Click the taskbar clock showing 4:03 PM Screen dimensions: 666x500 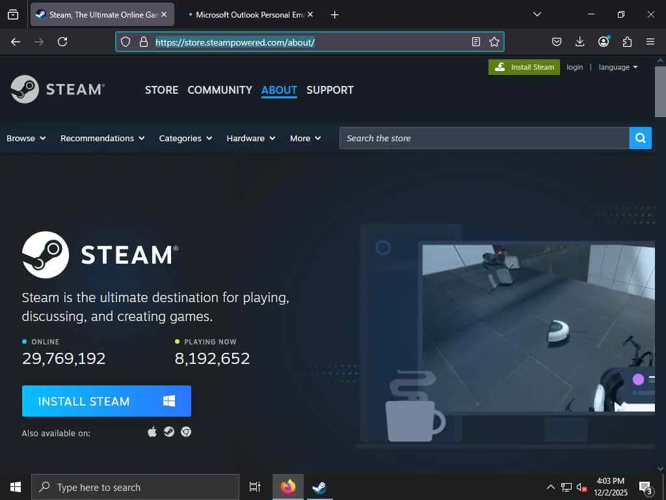[610, 487]
